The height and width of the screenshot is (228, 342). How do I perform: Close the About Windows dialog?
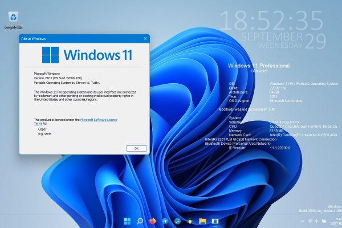click(145, 39)
